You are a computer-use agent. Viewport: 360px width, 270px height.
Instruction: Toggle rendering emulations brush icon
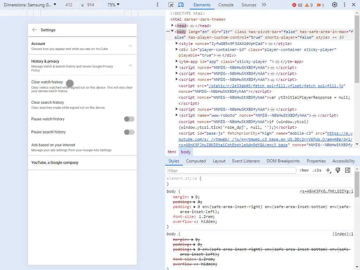[x=338, y=171]
